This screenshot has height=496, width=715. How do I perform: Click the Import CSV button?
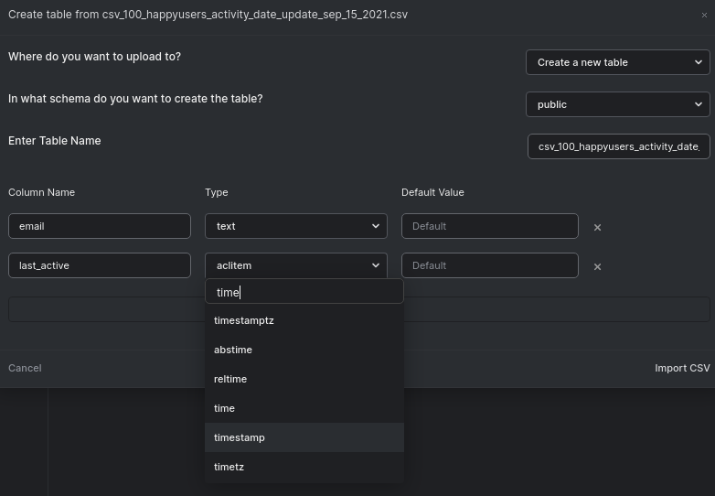[x=682, y=368]
